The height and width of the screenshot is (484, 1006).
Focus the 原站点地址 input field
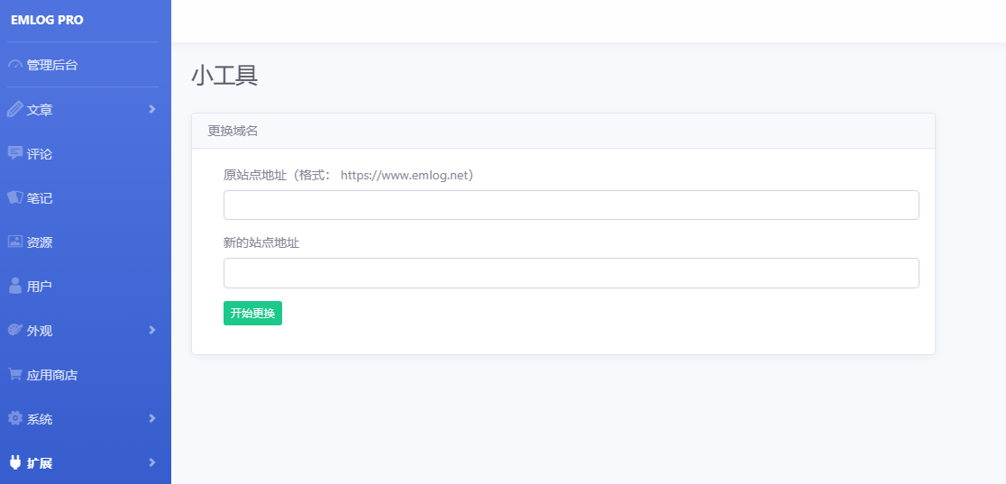(x=571, y=205)
